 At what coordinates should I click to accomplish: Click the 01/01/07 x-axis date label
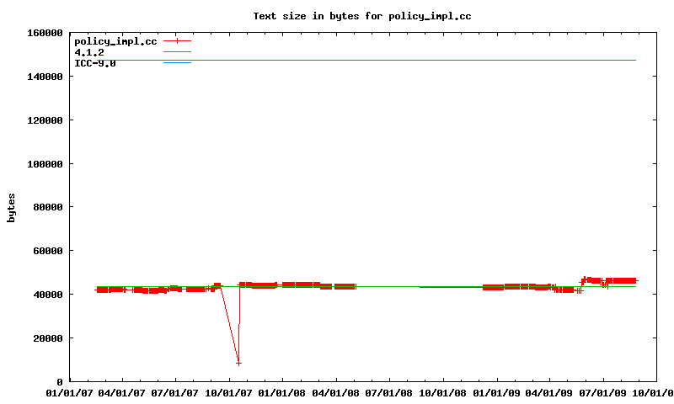click(69, 393)
